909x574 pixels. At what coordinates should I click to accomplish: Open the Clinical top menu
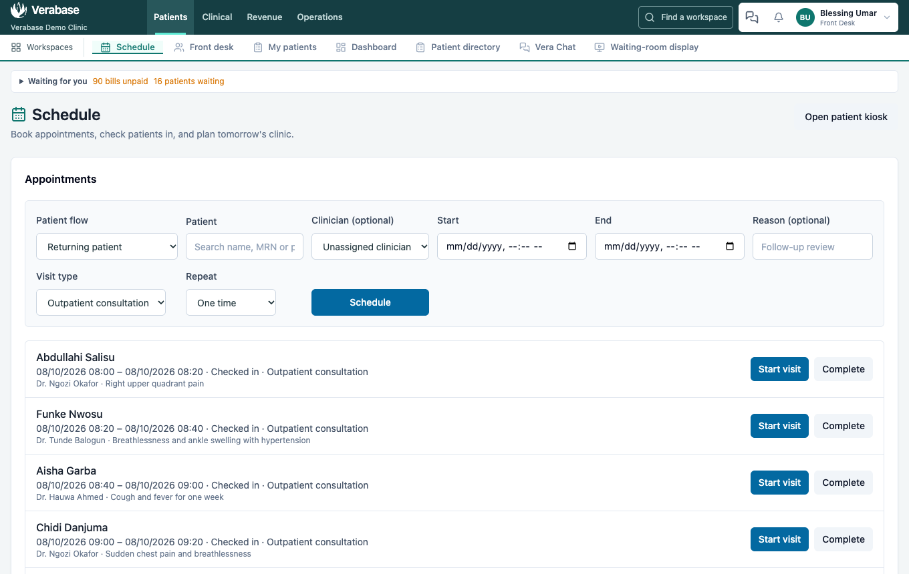pos(217,17)
